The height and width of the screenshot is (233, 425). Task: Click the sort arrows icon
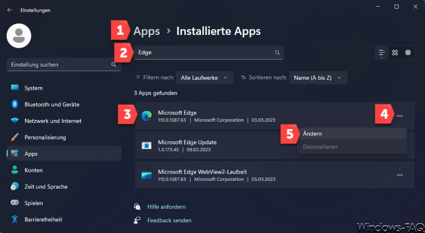point(243,77)
